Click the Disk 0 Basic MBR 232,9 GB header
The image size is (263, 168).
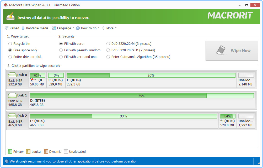18,80
